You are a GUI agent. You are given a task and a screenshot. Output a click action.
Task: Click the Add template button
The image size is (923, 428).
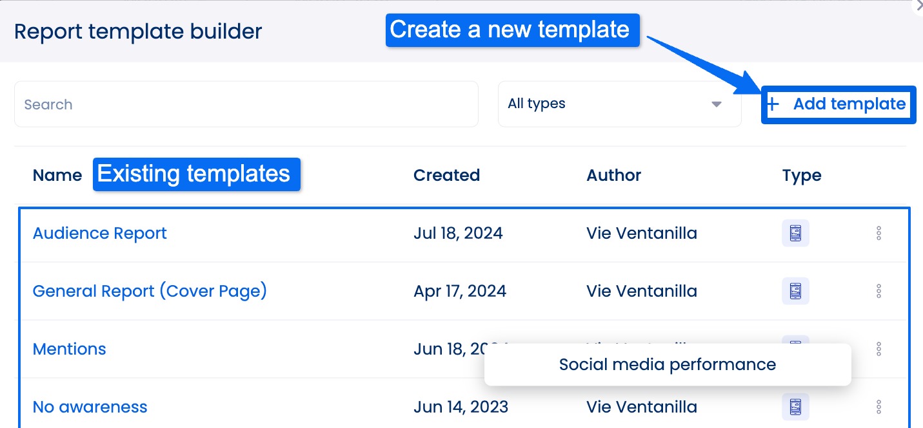click(849, 104)
